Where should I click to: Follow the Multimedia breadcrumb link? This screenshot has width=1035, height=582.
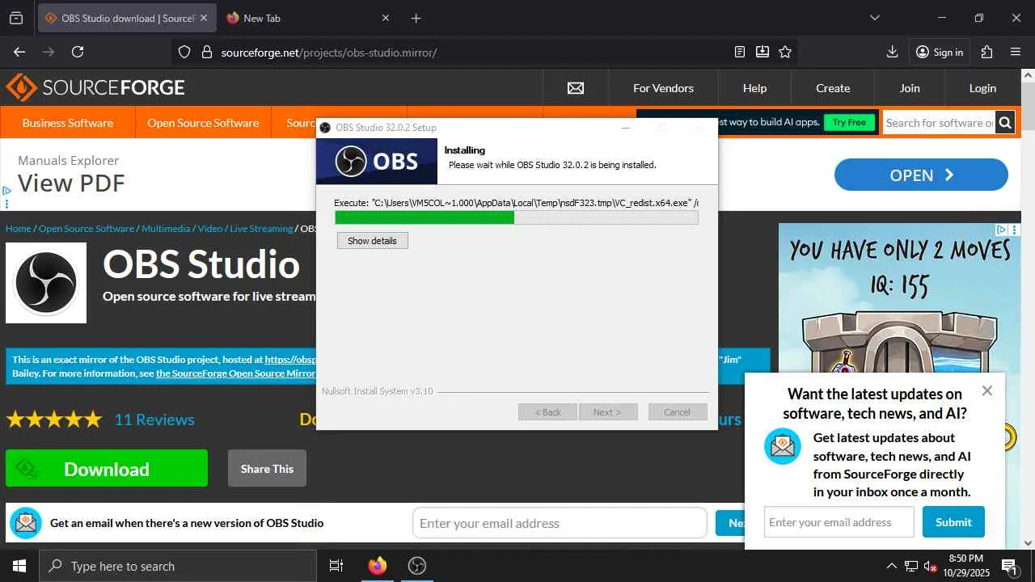tap(166, 229)
